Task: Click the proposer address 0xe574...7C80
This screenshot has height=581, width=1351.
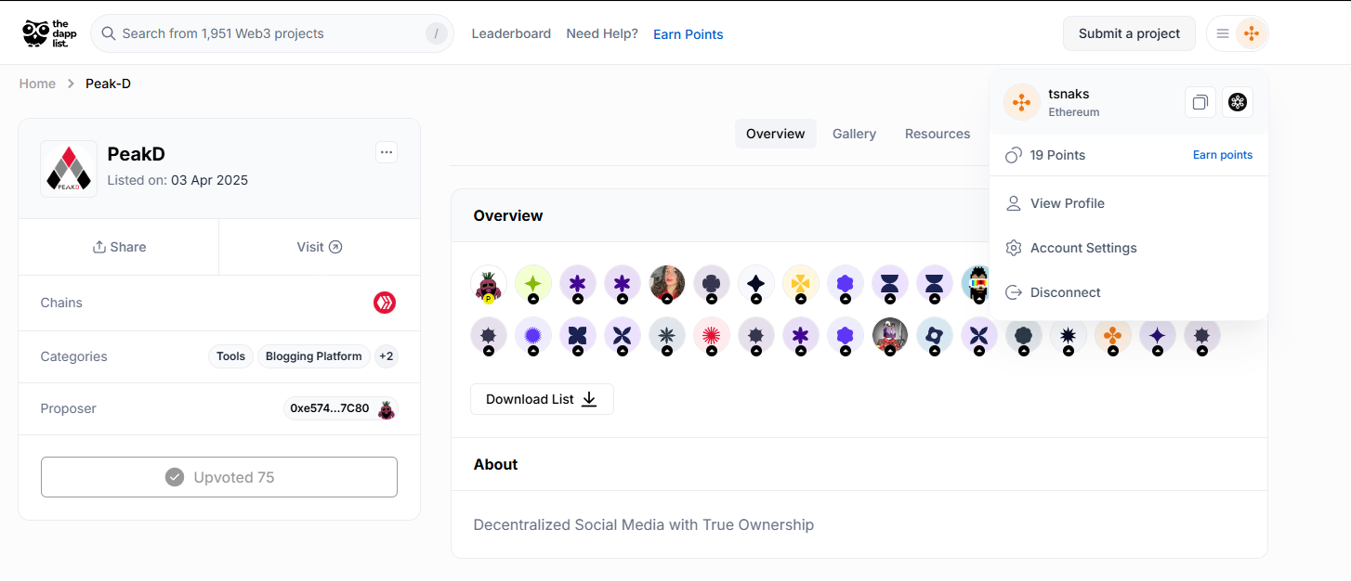Action: [x=330, y=408]
